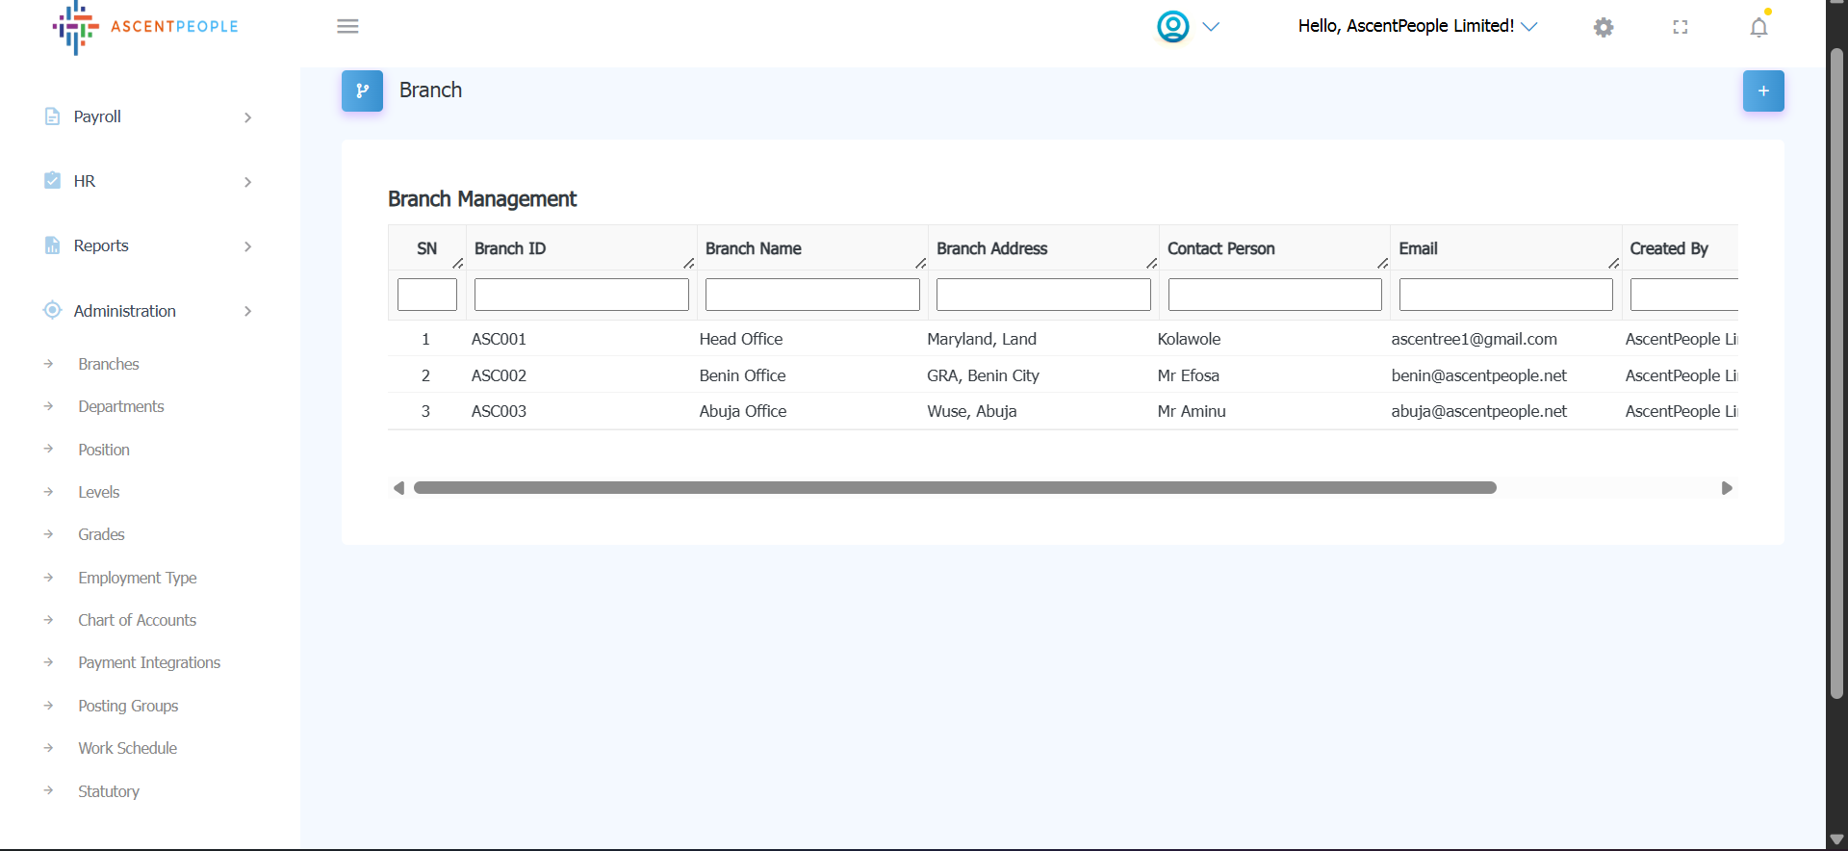Go to Chart of Accounts

[x=137, y=620]
